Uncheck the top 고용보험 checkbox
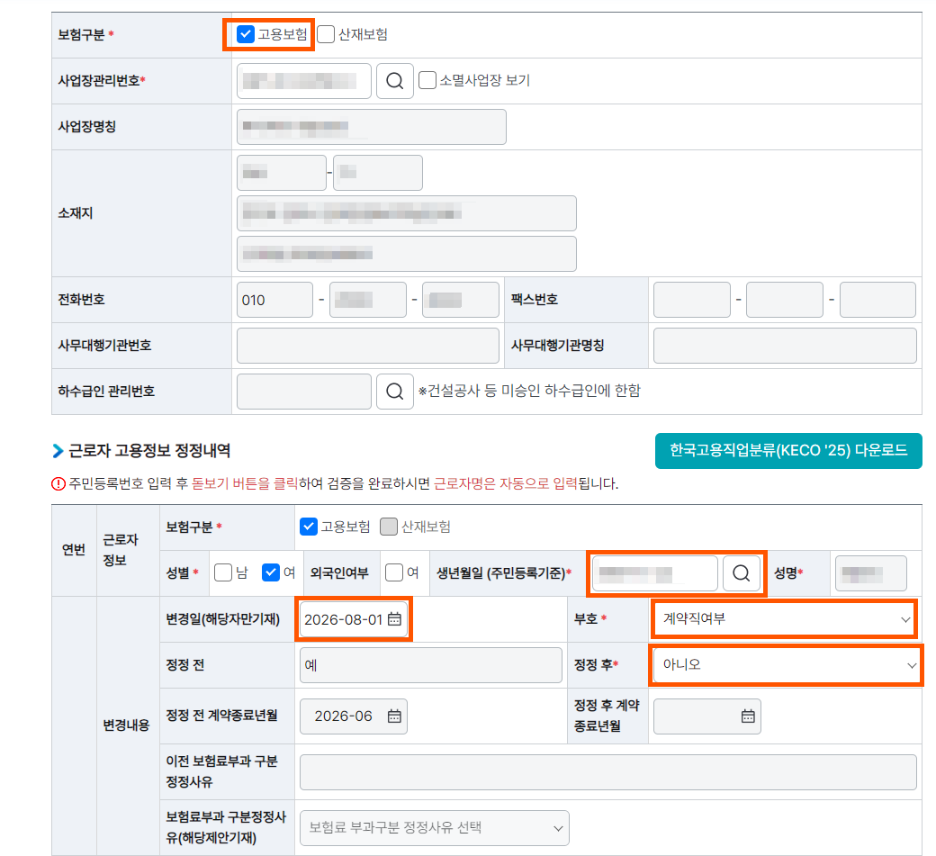Image resolution: width=936 pixels, height=856 pixels. pyautogui.click(x=246, y=34)
